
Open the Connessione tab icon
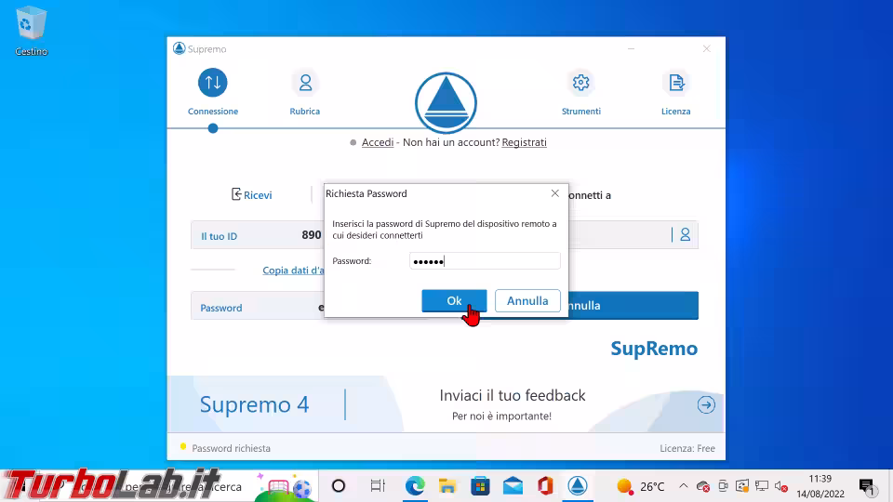213,83
